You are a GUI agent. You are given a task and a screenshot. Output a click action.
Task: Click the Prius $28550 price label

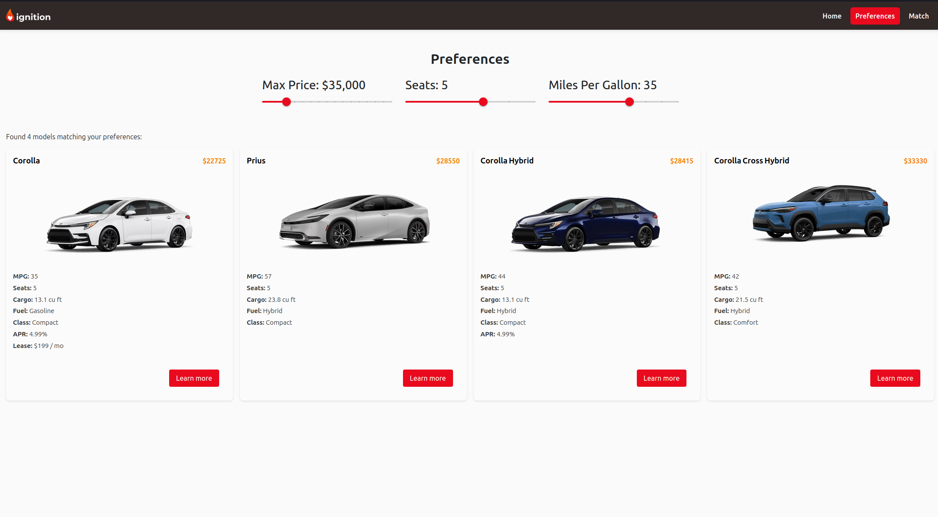(x=447, y=161)
